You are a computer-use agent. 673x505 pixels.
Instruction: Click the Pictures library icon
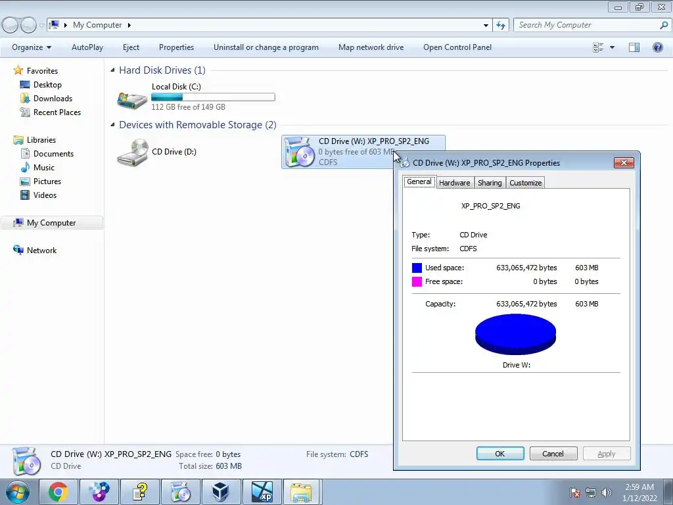tap(26, 181)
